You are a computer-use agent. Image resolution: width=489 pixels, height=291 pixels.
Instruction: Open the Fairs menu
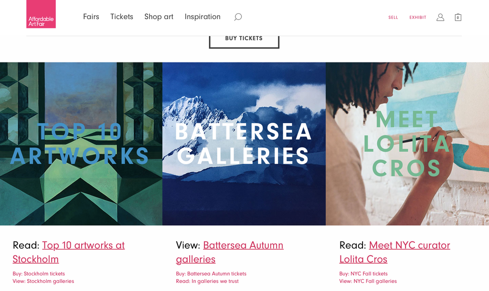click(91, 17)
